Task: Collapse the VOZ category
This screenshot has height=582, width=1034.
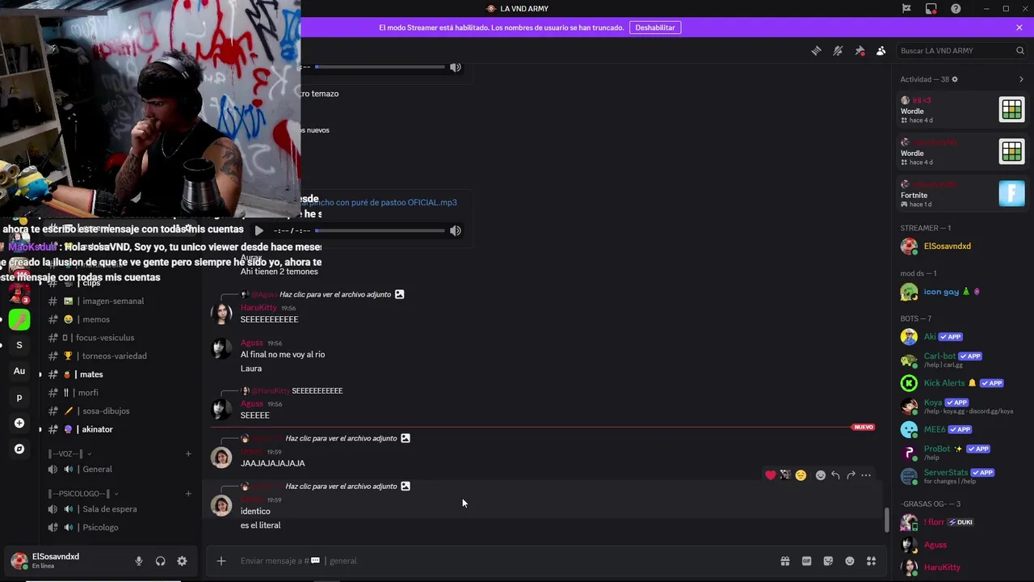Action: point(70,454)
